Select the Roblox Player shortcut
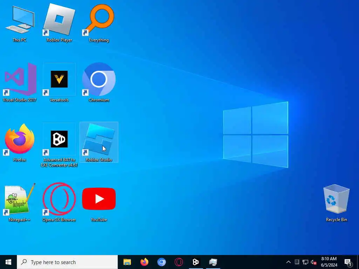Screen dimensions: 359x269 (59, 23)
